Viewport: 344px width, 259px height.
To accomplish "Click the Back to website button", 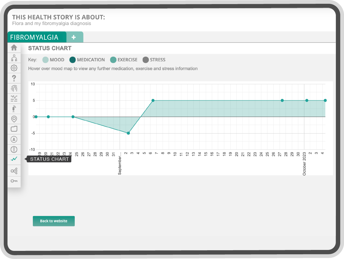I will point(54,221).
